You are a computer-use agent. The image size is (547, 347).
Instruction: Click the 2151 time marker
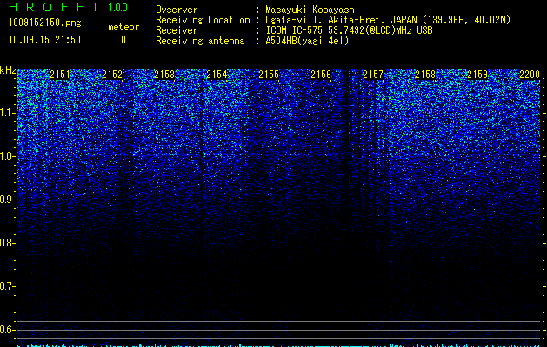point(60,75)
